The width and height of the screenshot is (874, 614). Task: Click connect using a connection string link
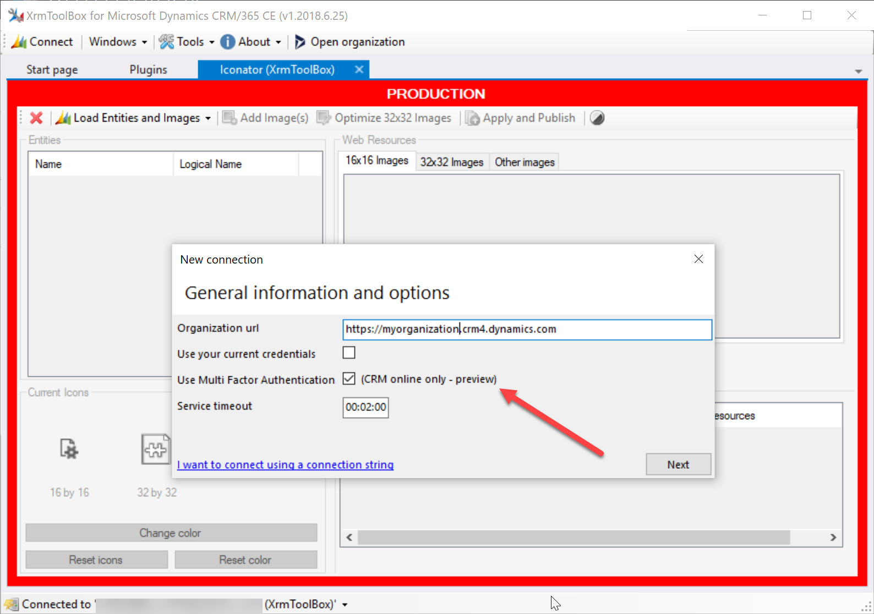(285, 464)
